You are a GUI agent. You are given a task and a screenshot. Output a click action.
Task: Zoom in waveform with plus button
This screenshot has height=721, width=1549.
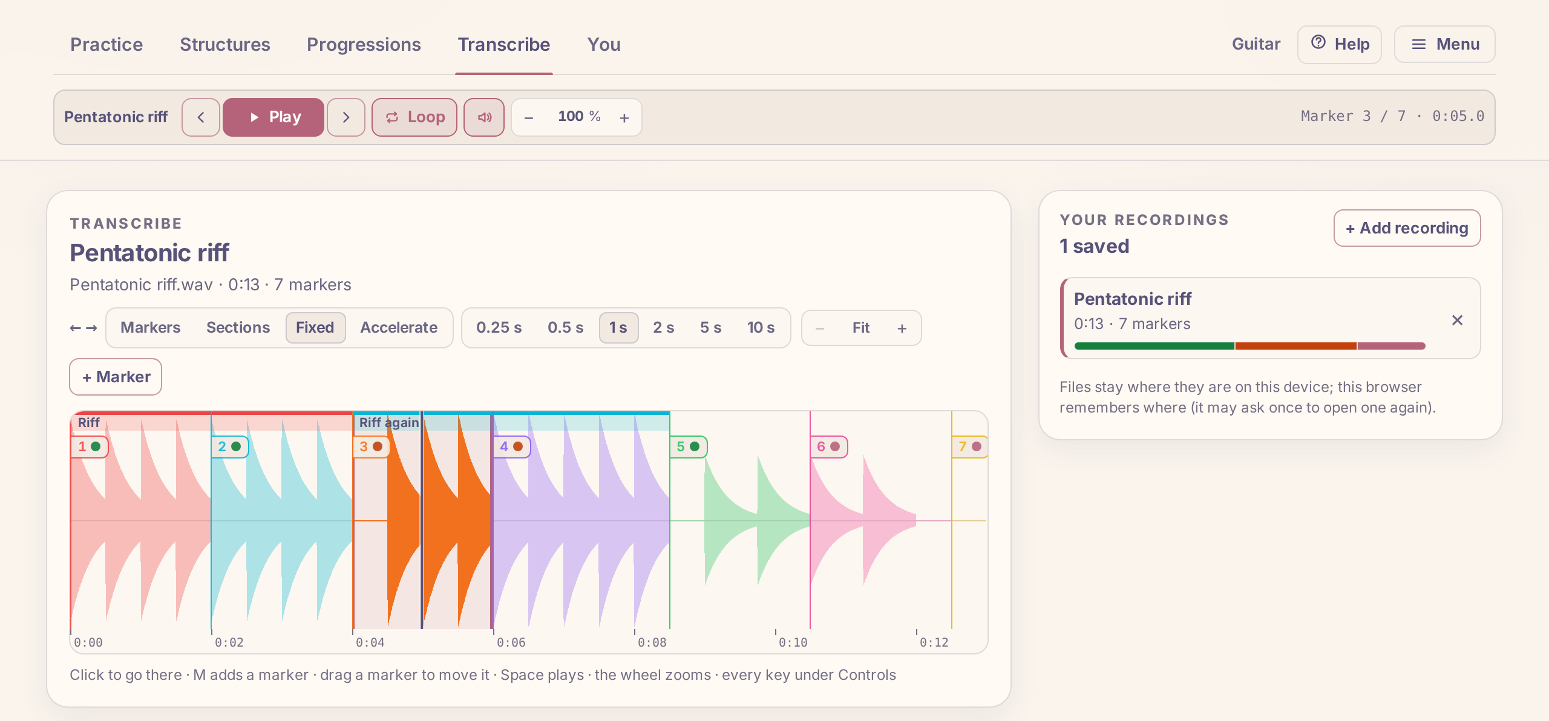tap(902, 328)
